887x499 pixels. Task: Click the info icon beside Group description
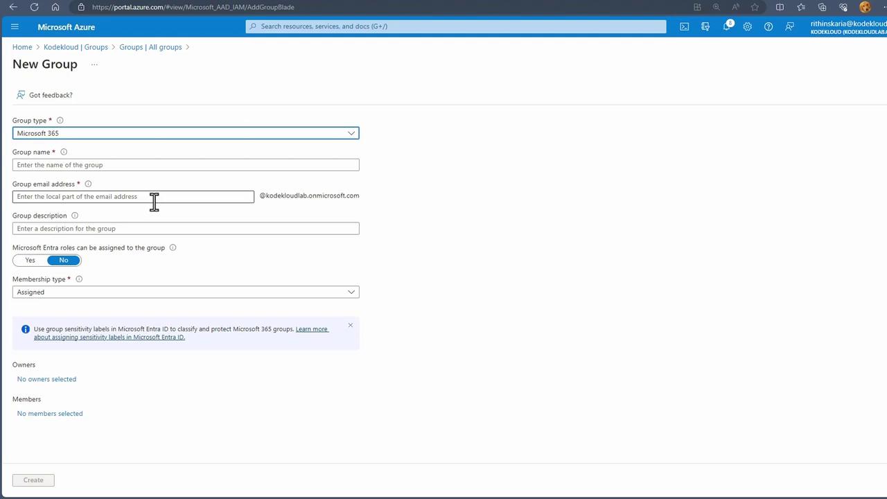point(75,216)
